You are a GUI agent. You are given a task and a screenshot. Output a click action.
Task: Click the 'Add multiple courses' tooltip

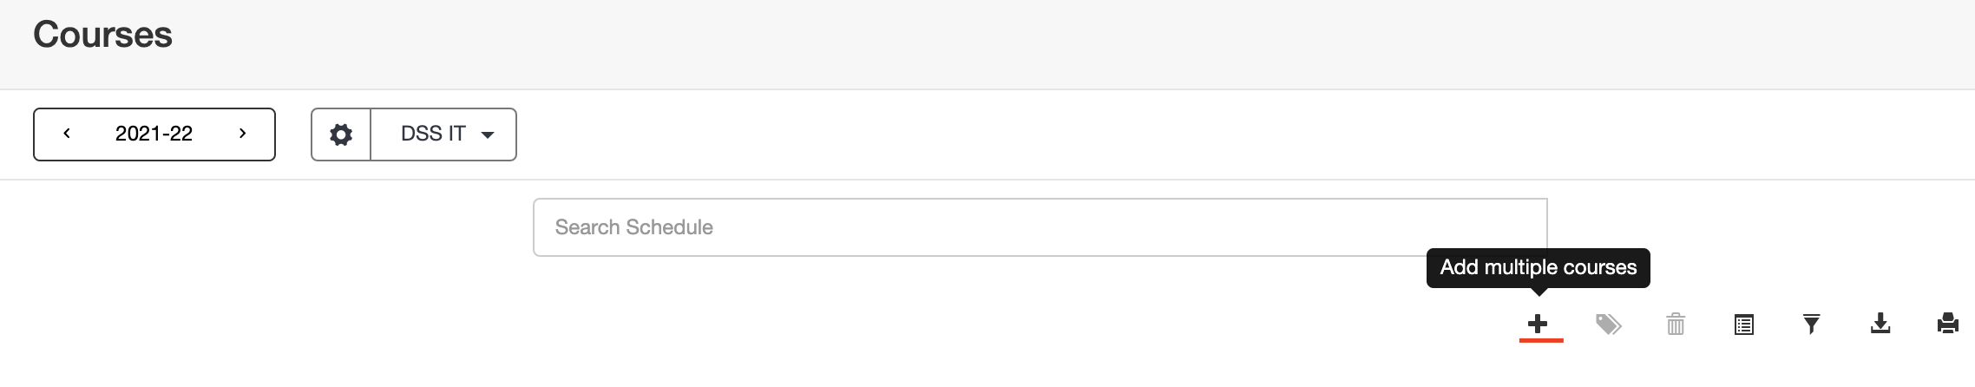coord(1538,267)
